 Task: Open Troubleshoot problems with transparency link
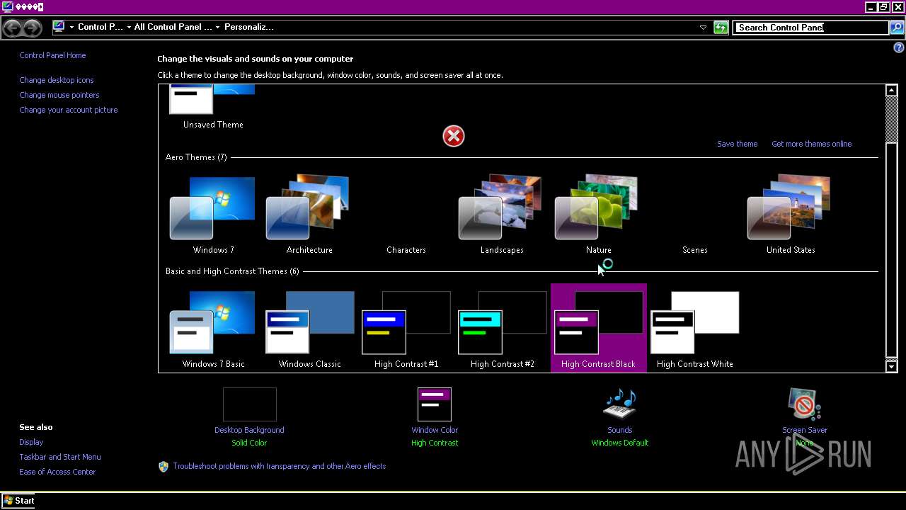click(280, 466)
